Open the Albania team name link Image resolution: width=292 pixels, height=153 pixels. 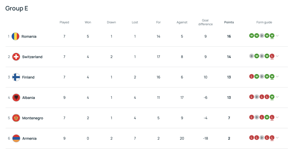coord(29,98)
